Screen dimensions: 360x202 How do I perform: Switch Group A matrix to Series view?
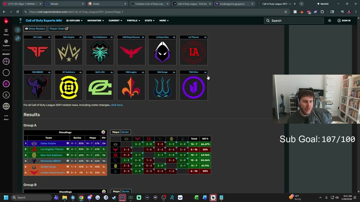125,132
